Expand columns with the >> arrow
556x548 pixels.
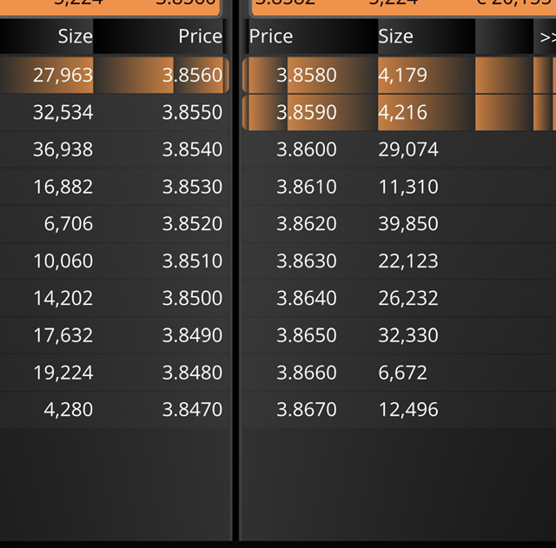(x=546, y=36)
